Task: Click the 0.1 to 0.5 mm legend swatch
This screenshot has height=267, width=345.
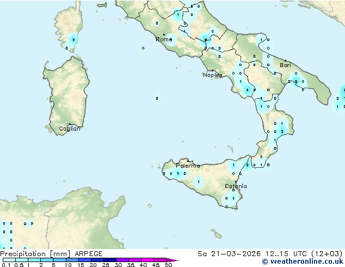Action: point(9,260)
